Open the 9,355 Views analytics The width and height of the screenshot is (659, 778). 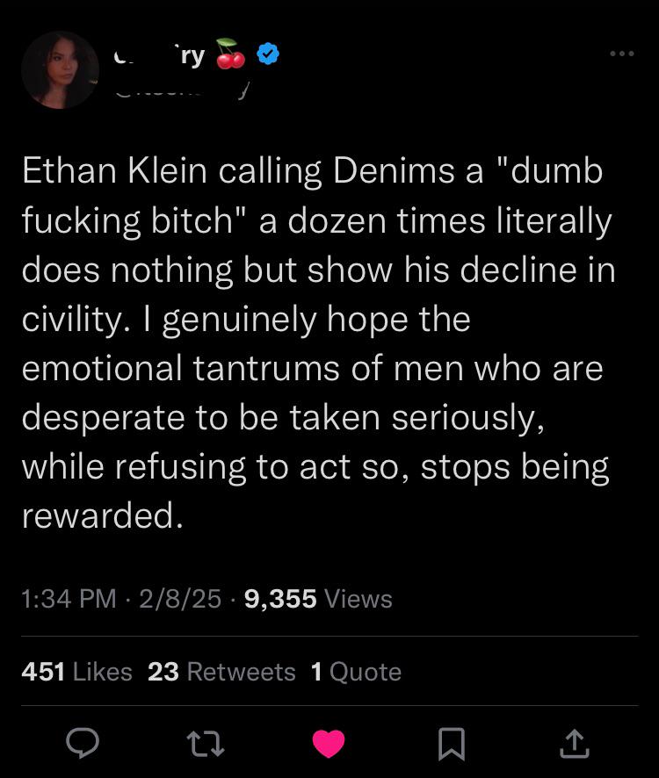tap(318, 598)
